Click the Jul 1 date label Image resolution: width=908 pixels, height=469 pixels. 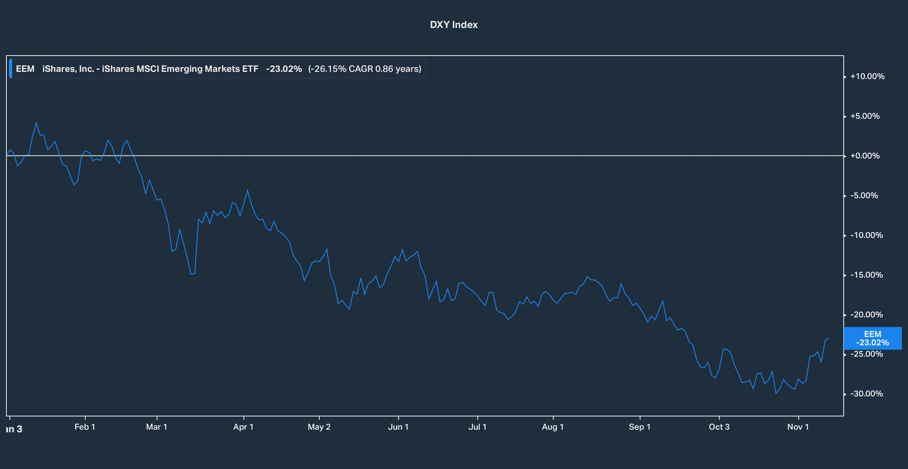point(477,427)
